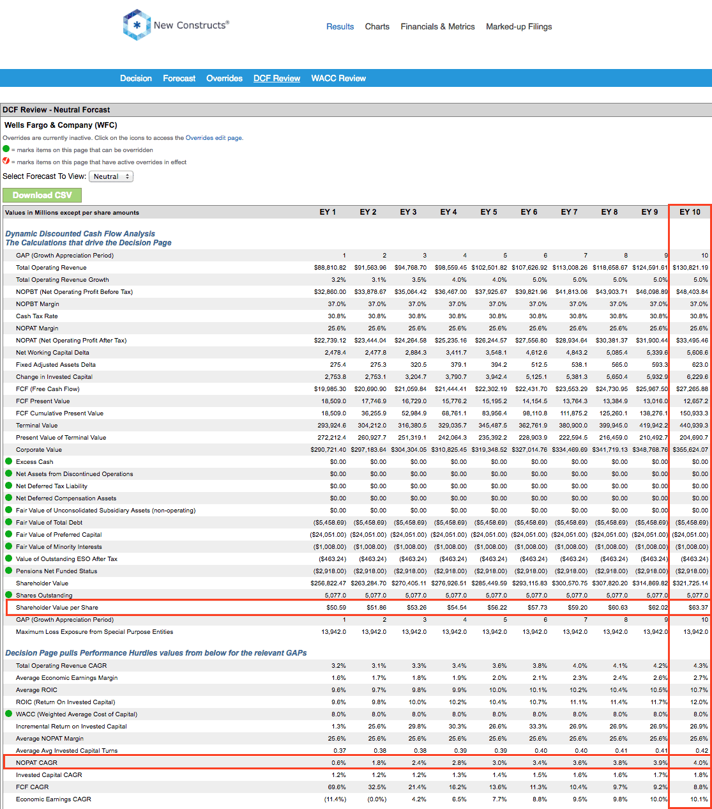This screenshot has height=809, width=712.
Task: Click override icon for Unconsolidated Subsidiary Assets
Action: coord(9,510)
